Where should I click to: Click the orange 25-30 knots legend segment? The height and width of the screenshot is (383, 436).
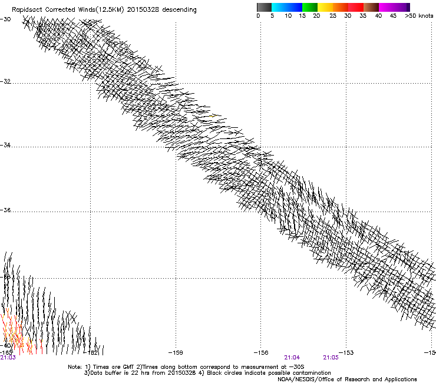pyautogui.click(x=341, y=7)
